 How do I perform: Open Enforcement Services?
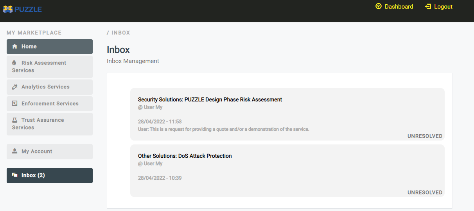50,104
